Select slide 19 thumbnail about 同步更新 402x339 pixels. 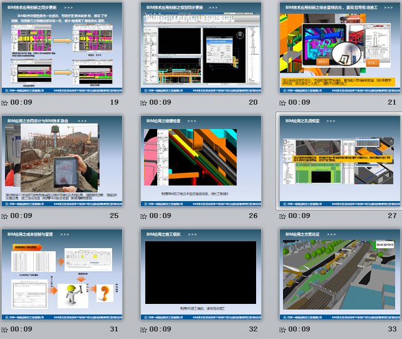click(x=61, y=48)
